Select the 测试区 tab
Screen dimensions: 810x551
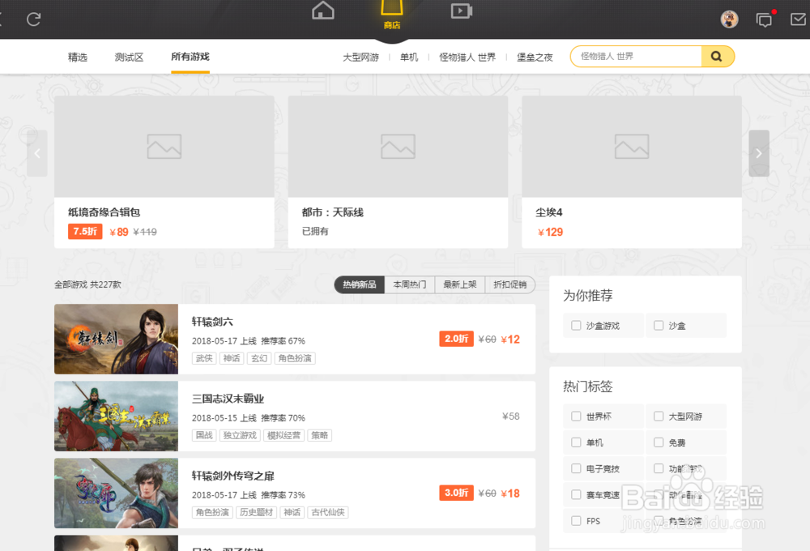128,57
